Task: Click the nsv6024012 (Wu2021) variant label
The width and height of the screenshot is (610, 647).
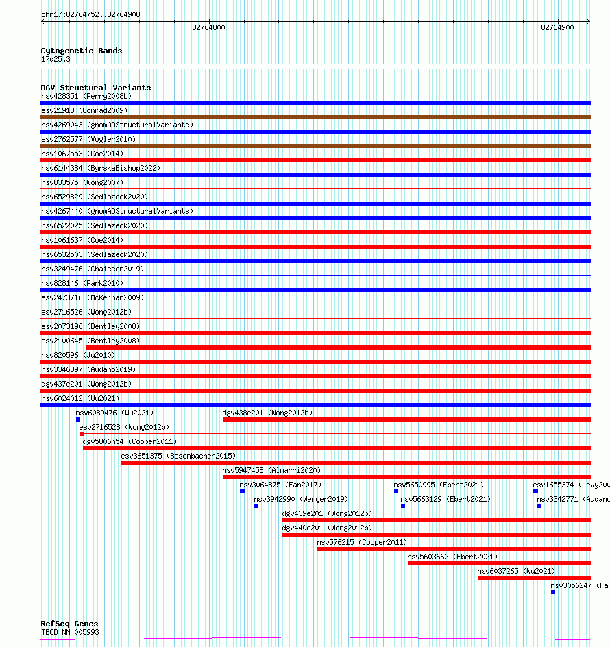Action: point(80,398)
